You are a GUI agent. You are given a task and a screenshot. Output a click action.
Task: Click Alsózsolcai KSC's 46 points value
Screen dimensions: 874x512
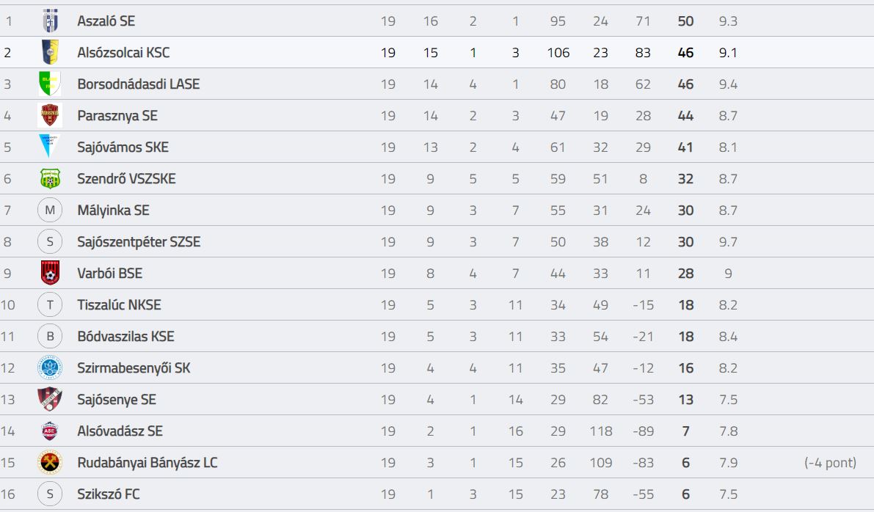[685, 52]
